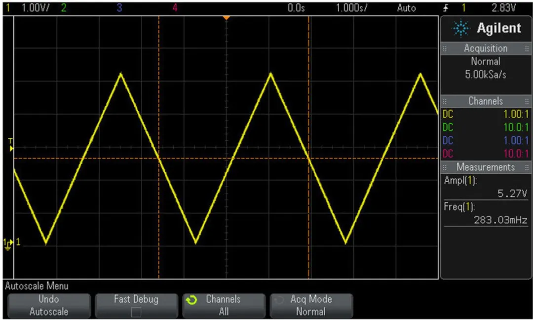Click the 2.83V trigger level readout
Image resolution: width=533 pixels, height=320 pixels.
pos(504,8)
